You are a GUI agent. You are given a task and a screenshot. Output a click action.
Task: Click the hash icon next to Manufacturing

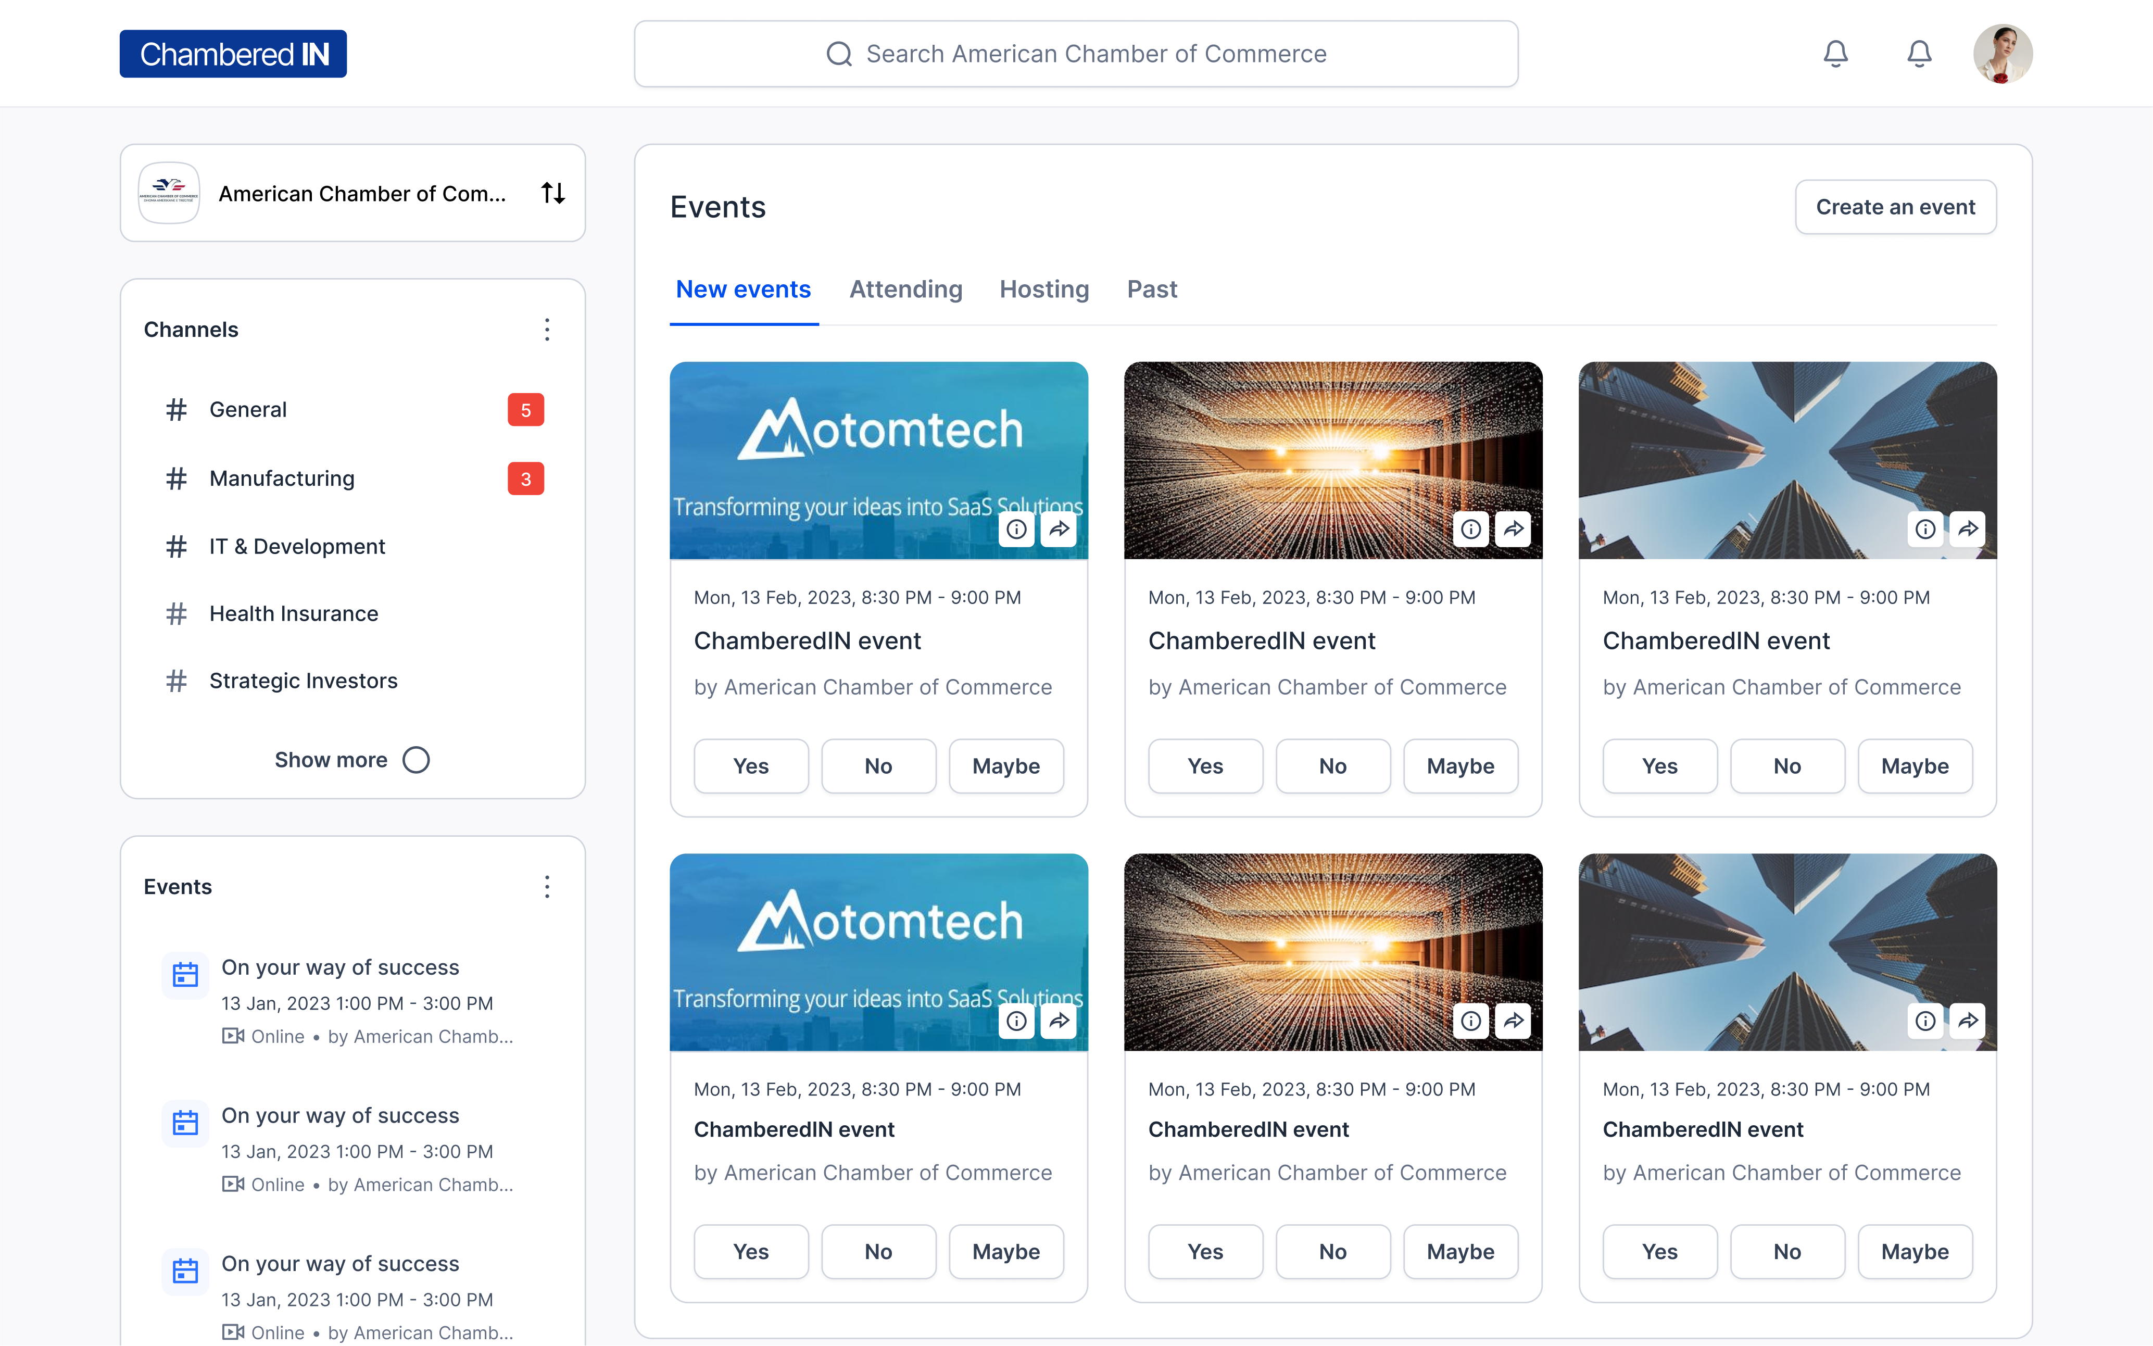pos(176,478)
